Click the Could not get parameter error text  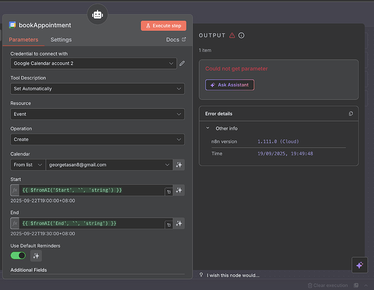coord(237,68)
